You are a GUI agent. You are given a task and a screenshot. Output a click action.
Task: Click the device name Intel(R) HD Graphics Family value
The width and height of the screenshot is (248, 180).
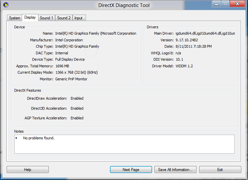coord(96,33)
